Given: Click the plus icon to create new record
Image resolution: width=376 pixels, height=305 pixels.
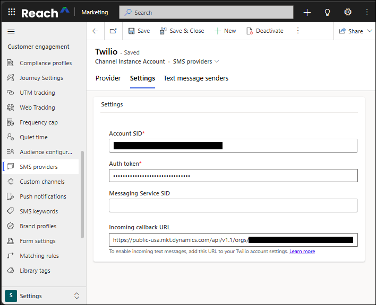Looking at the screenshot, I should point(307,12).
